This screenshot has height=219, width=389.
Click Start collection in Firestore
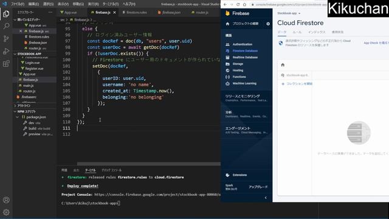click(x=297, y=84)
